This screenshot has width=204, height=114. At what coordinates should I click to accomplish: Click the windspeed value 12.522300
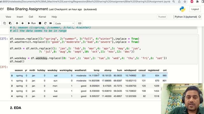131,96
